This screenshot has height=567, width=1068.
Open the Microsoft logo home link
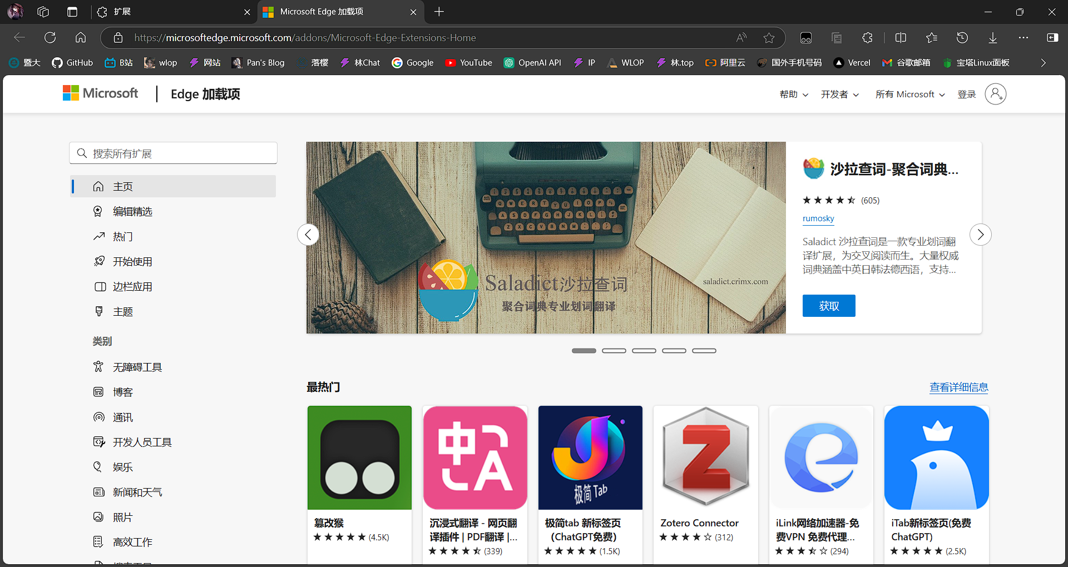[x=101, y=93]
